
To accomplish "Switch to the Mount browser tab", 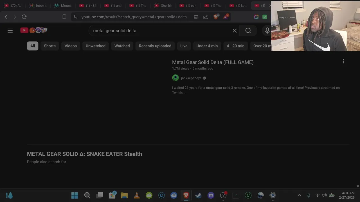I will [63, 6].
